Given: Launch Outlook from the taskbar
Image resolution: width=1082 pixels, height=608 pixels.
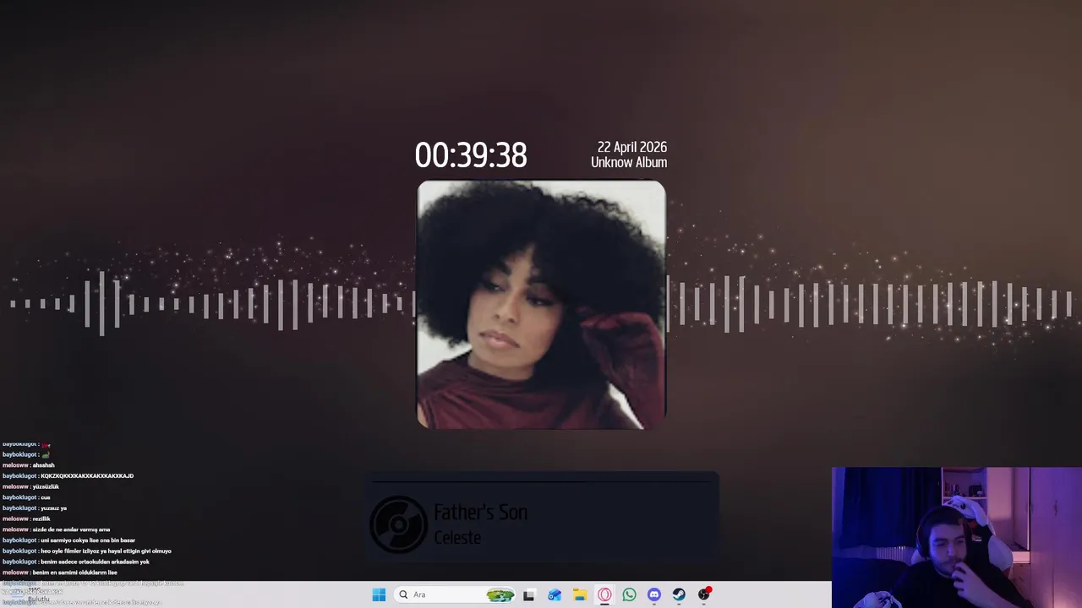Looking at the screenshot, I should tap(555, 594).
